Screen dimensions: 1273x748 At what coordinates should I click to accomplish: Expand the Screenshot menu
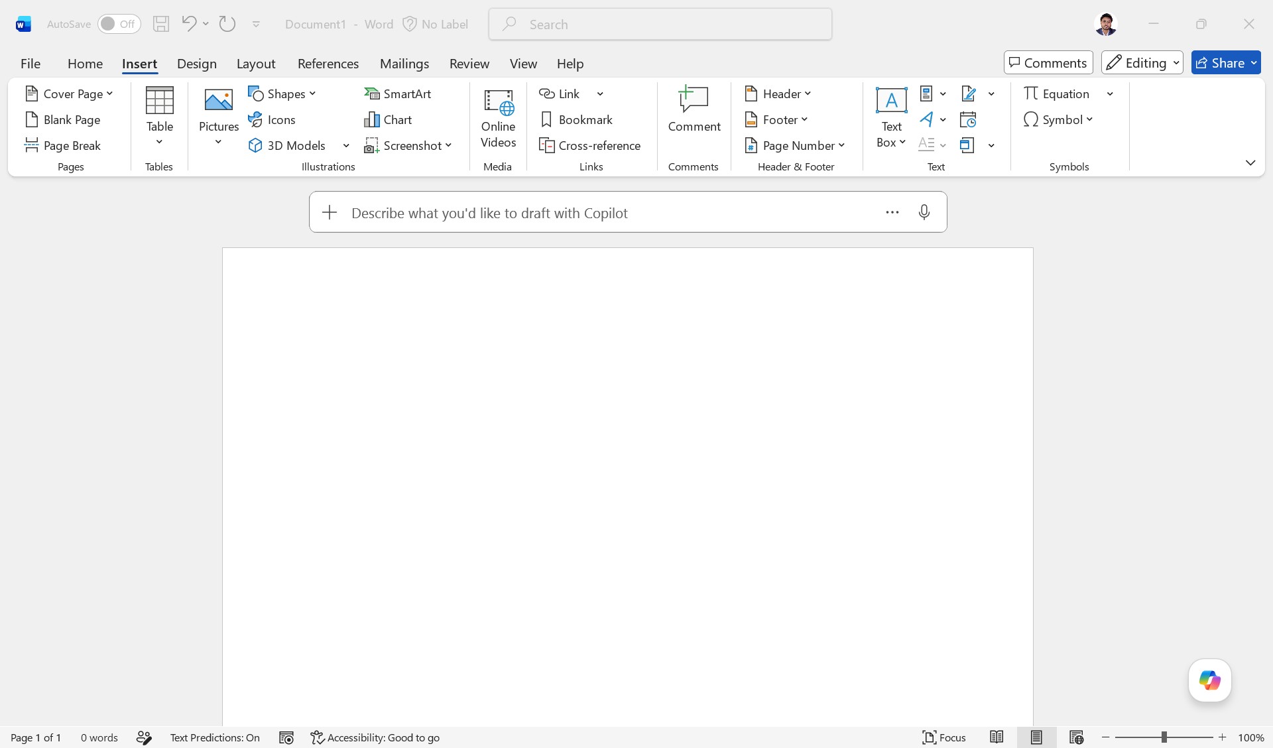pos(408,145)
